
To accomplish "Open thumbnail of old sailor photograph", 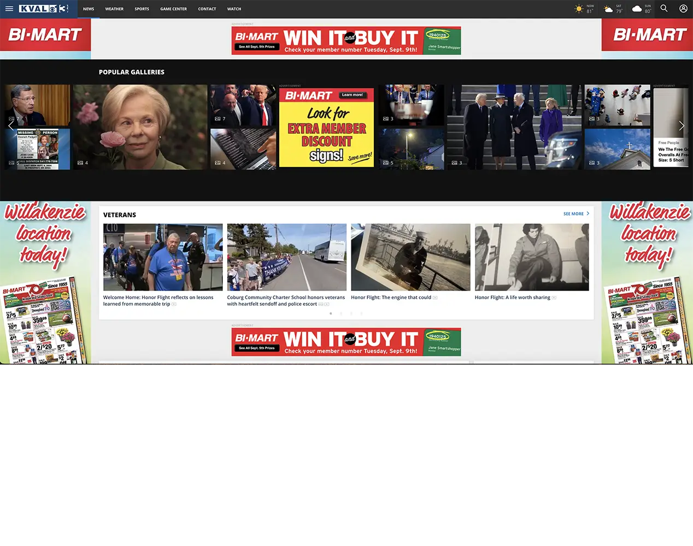I will (410, 257).
